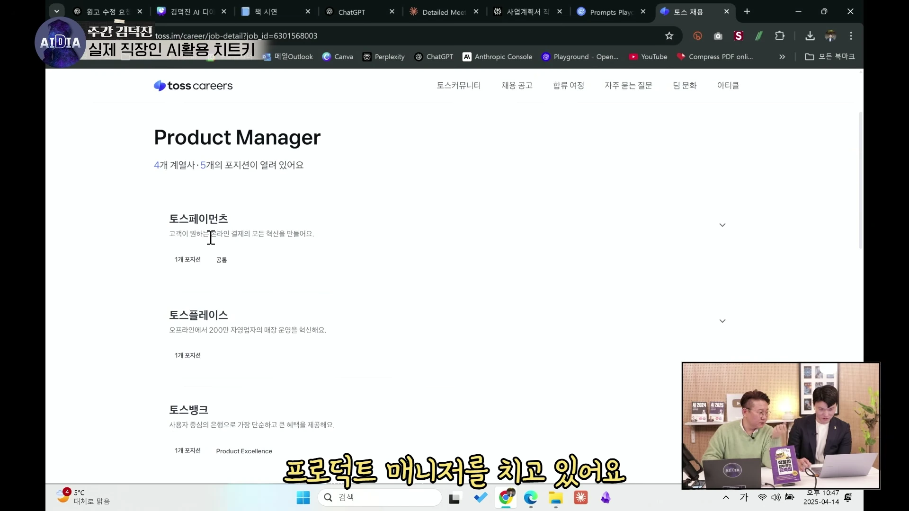Open Chrome from the taskbar
909x511 pixels.
click(506, 498)
